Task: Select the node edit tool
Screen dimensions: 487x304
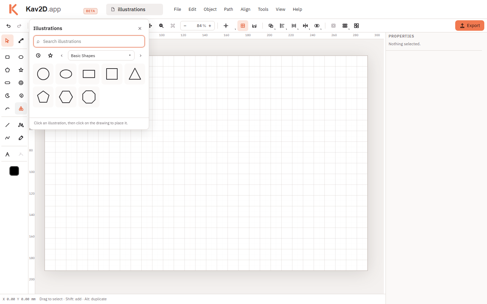Action: (x=21, y=41)
